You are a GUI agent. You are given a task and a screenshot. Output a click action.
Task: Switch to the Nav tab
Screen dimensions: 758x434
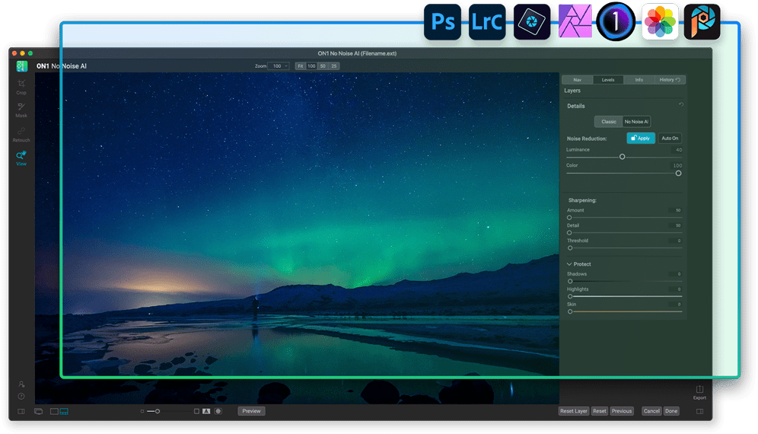click(x=577, y=80)
